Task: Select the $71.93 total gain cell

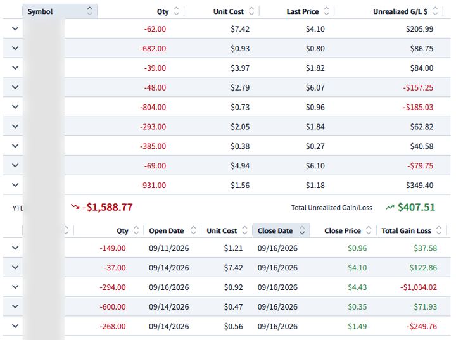Action: [425, 307]
